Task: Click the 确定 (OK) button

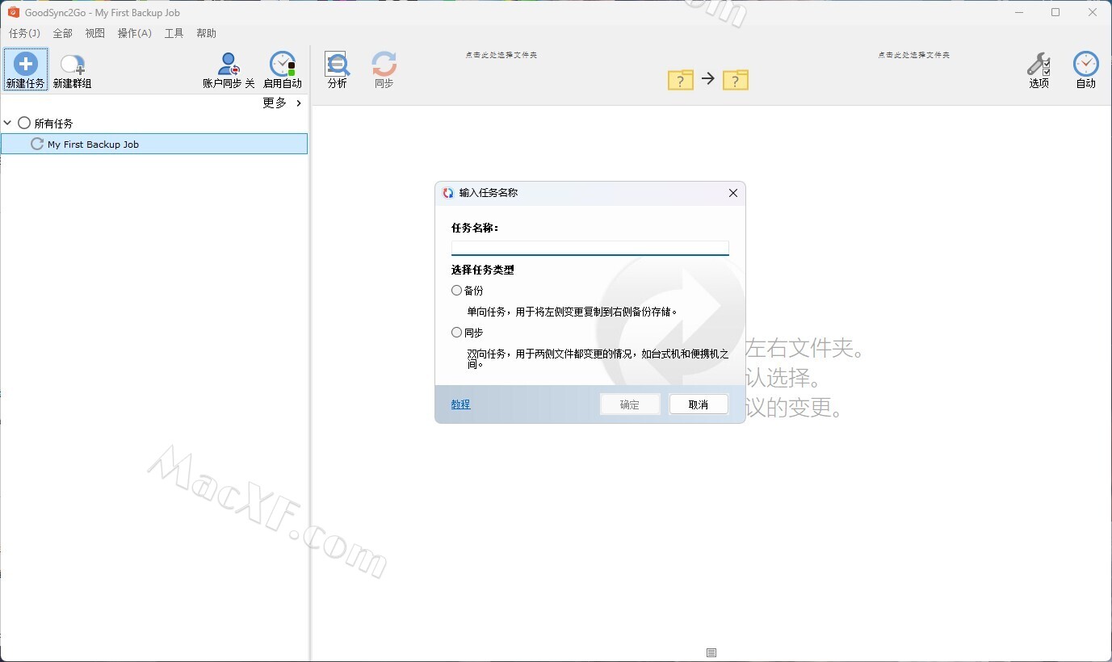Action: point(630,404)
